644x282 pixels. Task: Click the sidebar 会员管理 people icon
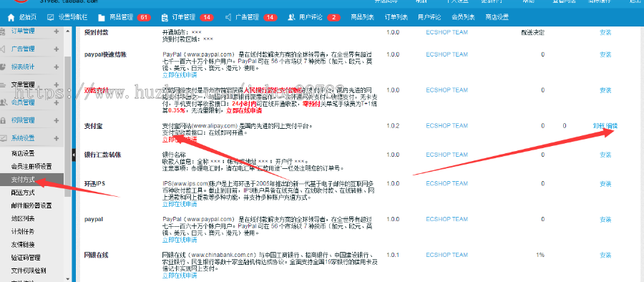4,102
